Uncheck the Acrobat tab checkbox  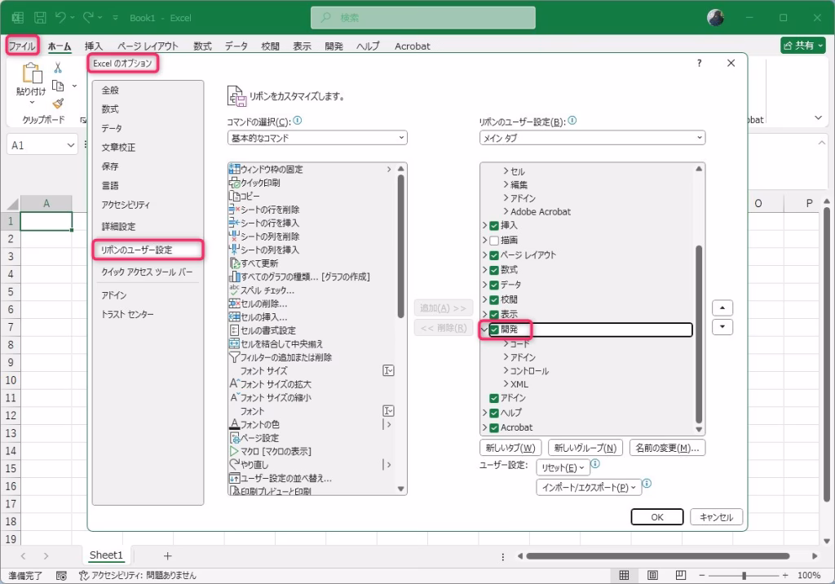click(x=494, y=428)
